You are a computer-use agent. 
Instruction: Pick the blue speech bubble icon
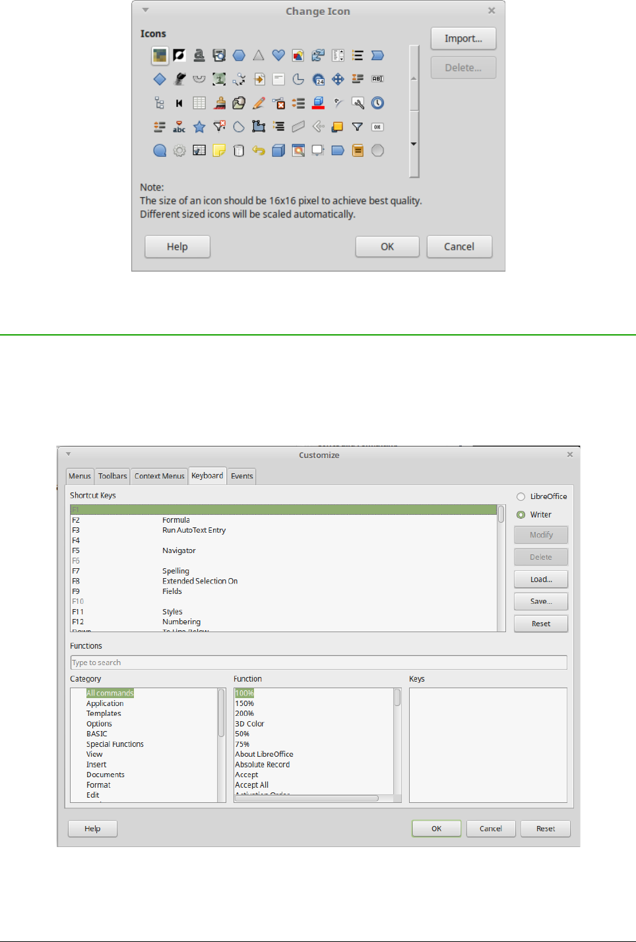(x=160, y=150)
